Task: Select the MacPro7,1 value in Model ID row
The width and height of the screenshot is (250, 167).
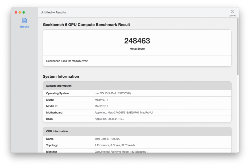Action: coord(101,106)
